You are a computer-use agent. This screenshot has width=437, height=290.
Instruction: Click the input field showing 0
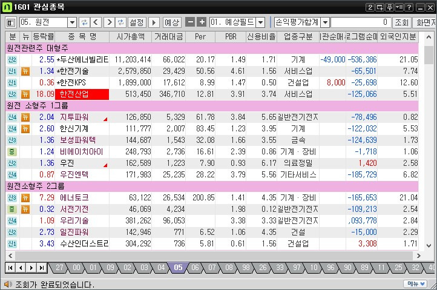click(x=360, y=22)
